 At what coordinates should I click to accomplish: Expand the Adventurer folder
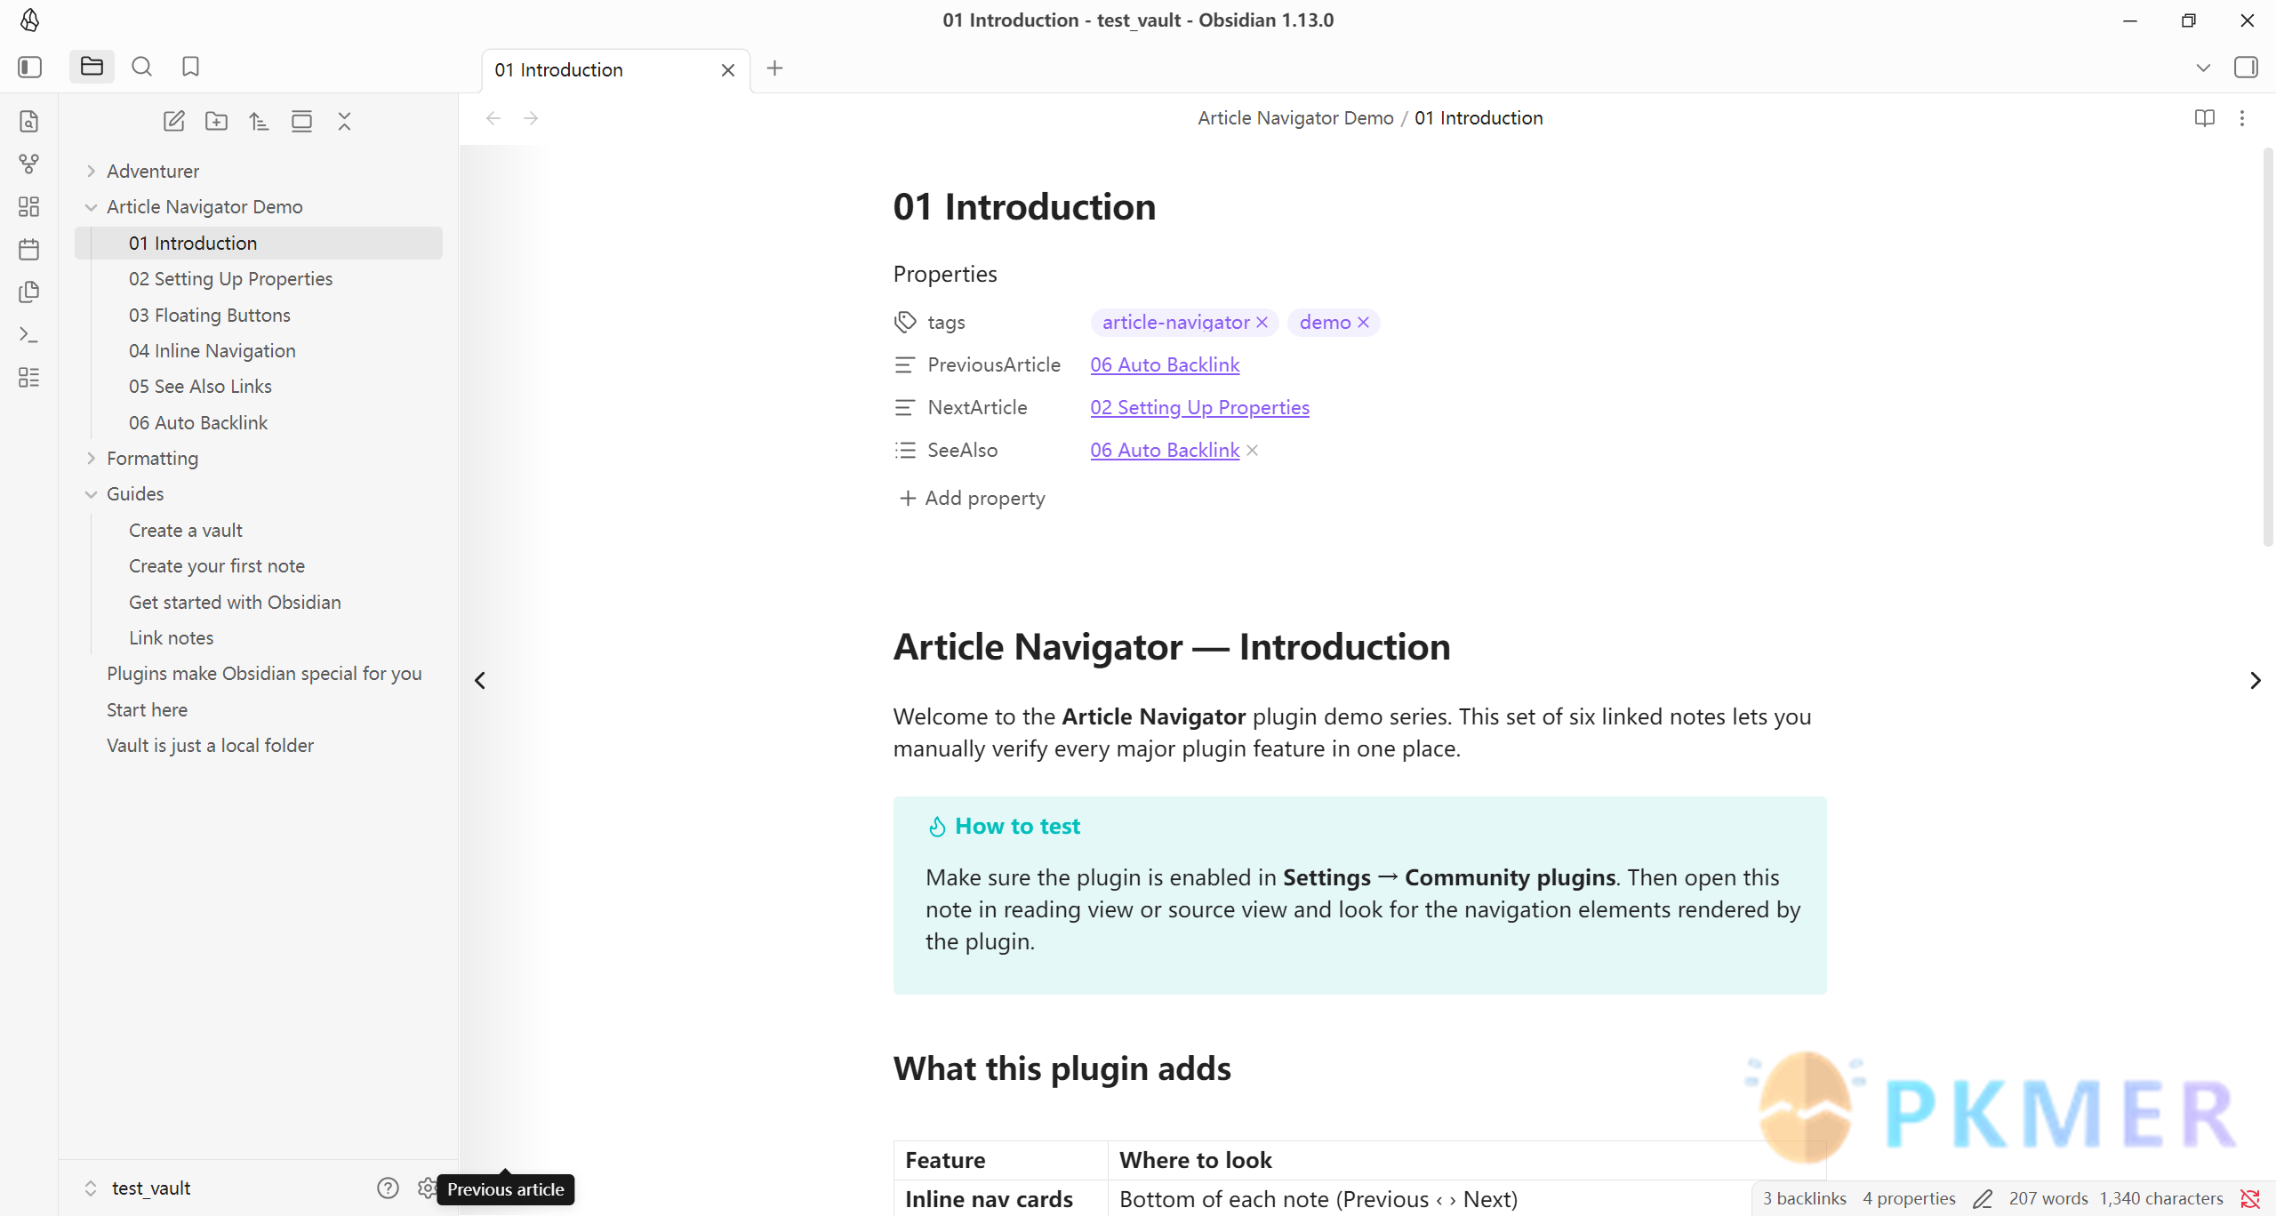click(x=91, y=171)
